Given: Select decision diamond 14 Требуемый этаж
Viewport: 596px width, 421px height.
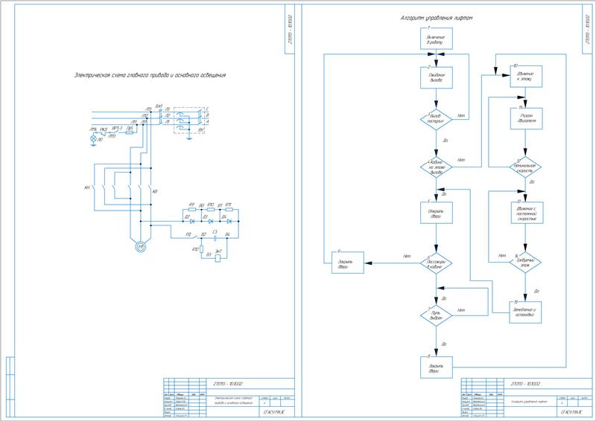Looking at the screenshot, I should 525,263.
